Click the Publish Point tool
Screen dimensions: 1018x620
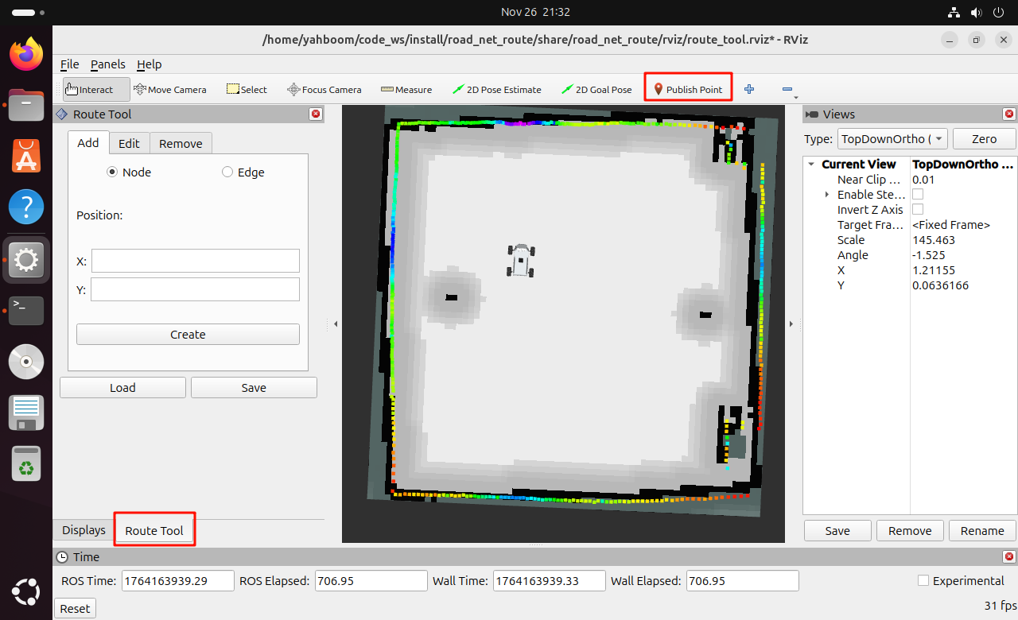pyautogui.click(x=688, y=90)
